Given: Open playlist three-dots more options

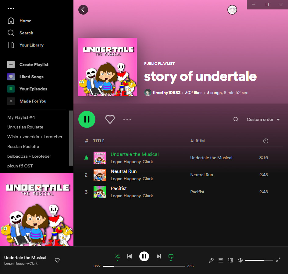Looking at the screenshot, I should click(x=127, y=119).
